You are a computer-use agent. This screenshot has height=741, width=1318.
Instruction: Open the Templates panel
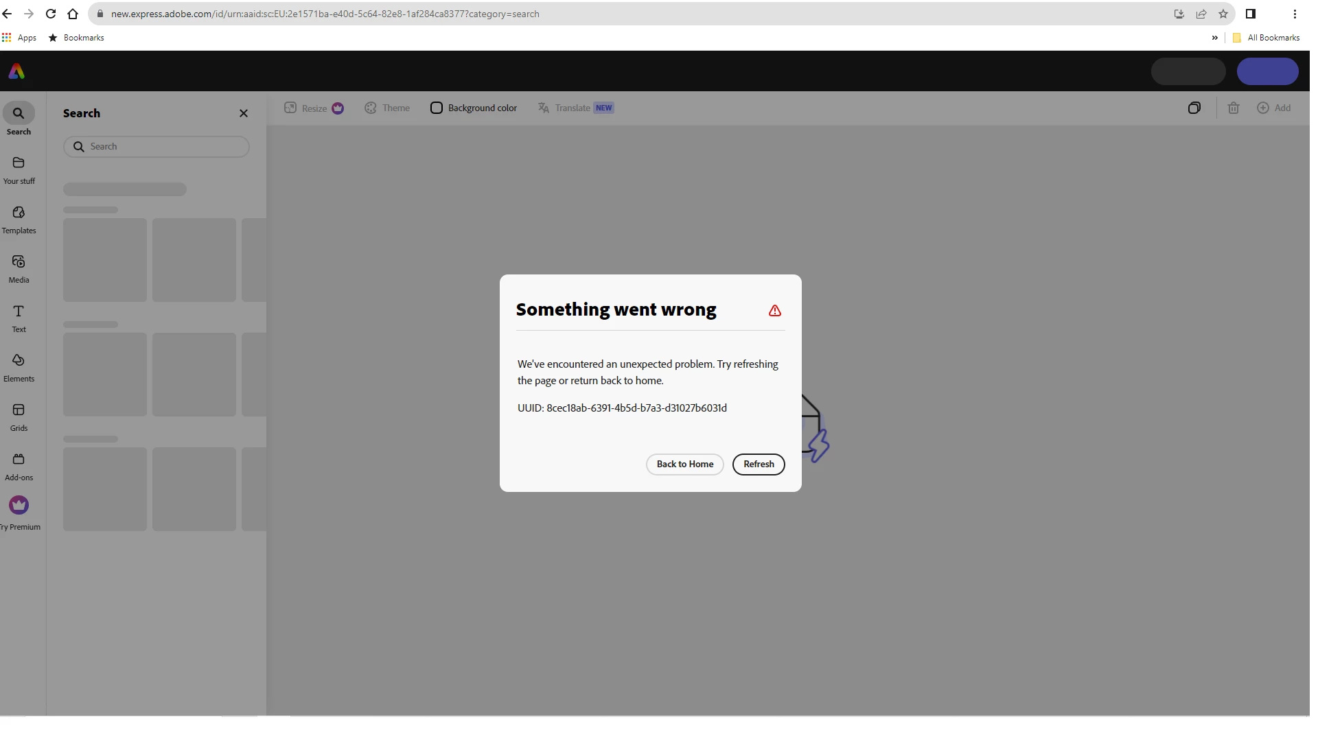(19, 213)
